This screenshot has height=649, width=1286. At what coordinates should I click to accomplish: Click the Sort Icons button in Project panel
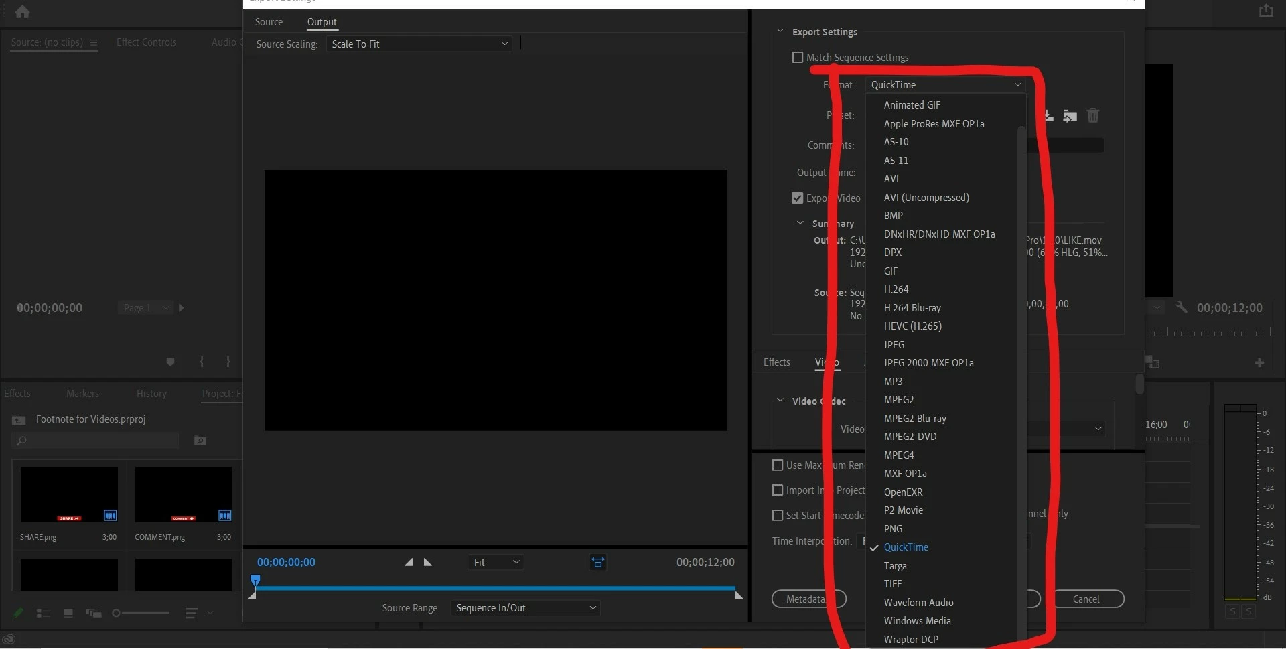coord(191,613)
